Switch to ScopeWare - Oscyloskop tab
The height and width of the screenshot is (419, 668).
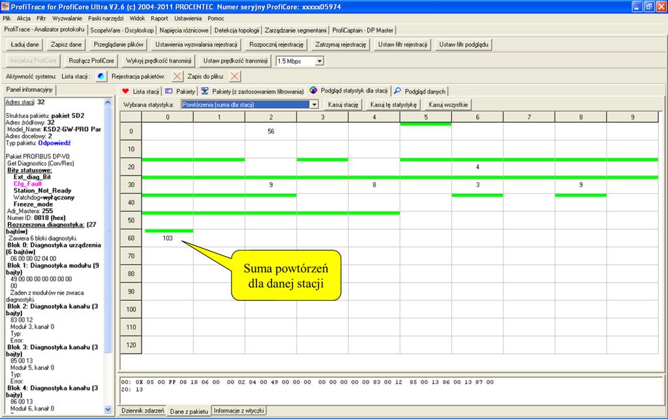(x=122, y=30)
